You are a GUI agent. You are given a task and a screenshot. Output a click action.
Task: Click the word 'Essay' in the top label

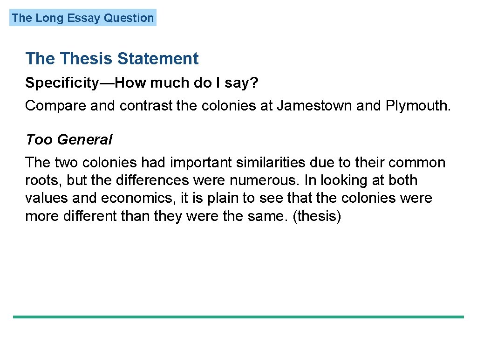pyautogui.click(x=83, y=18)
